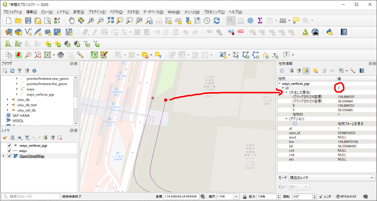Open the レイヤ(L) menu
This screenshot has width=377, height=201.
[63, 12]
